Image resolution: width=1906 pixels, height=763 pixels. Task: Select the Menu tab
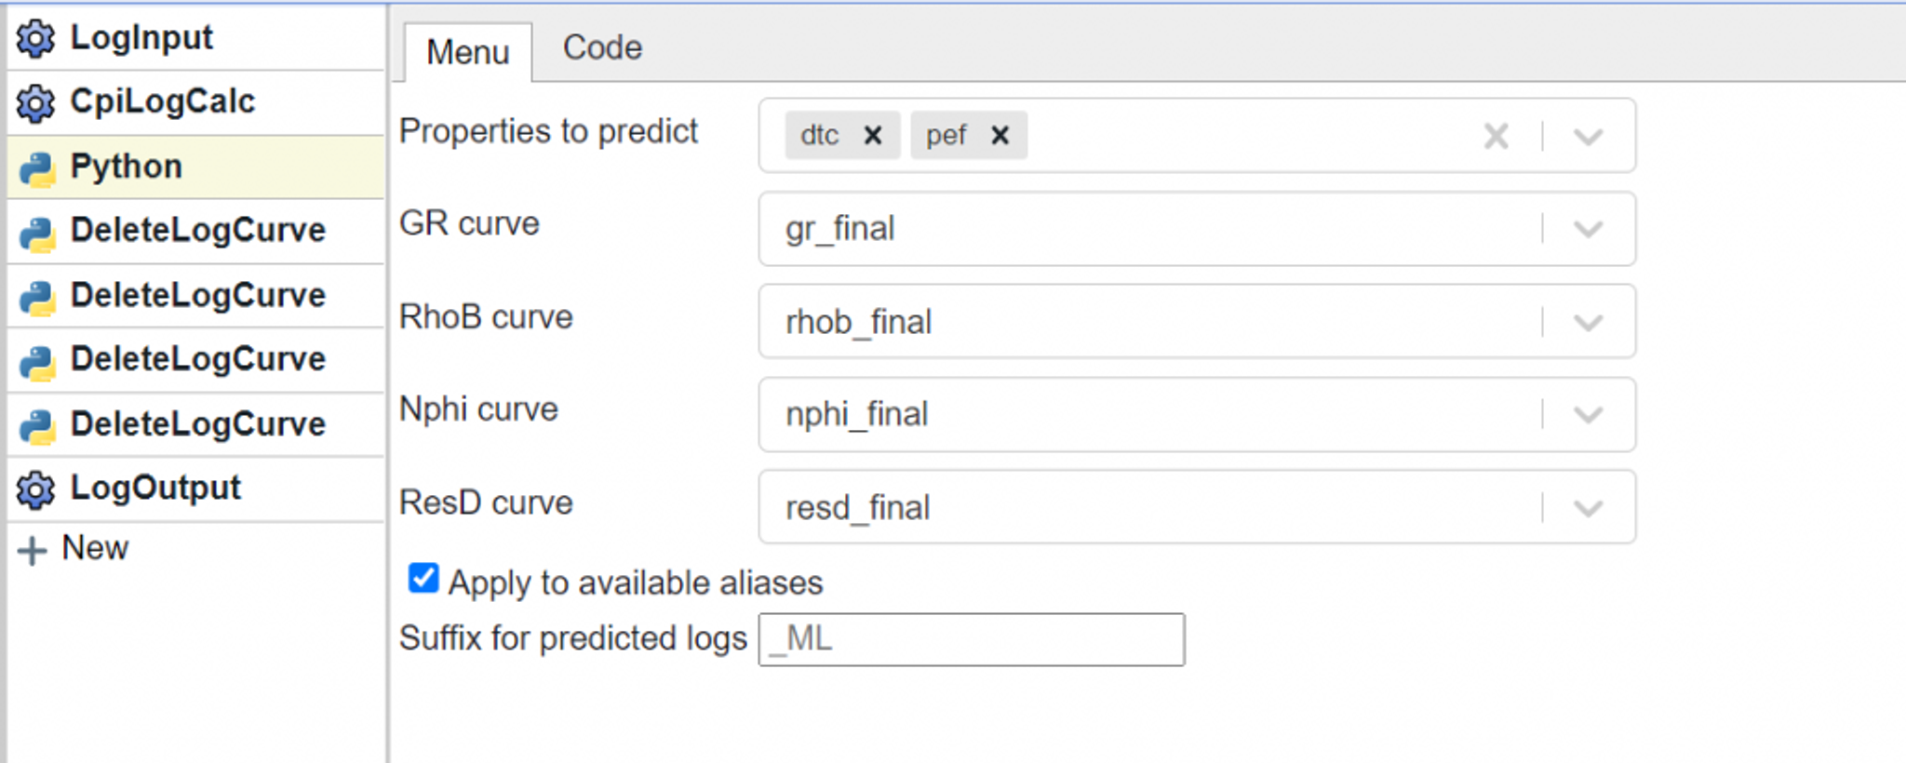tap(467, 53)
